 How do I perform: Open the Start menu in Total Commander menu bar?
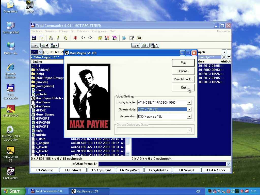tap(112, 31)
